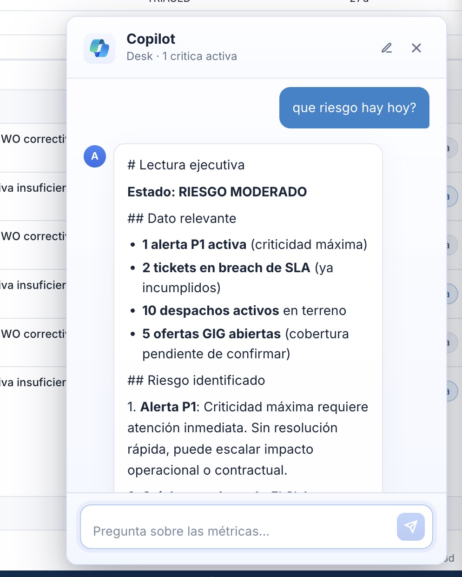The height and width of the screenshot is (577, 462).
Task: Open the topmost "iva insuficien" row behind panel
Action: pos(33,188)
